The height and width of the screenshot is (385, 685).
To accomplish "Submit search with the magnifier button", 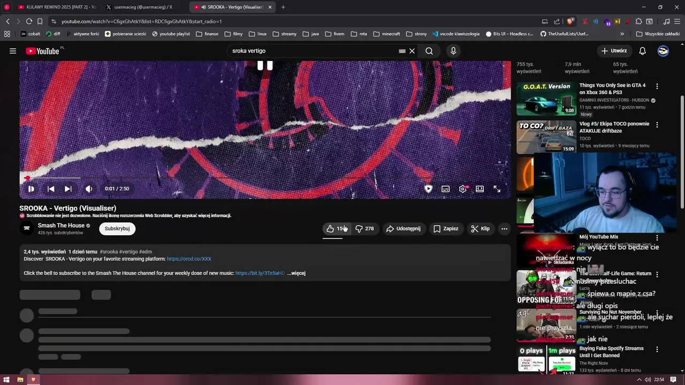I will pos(429,51).
